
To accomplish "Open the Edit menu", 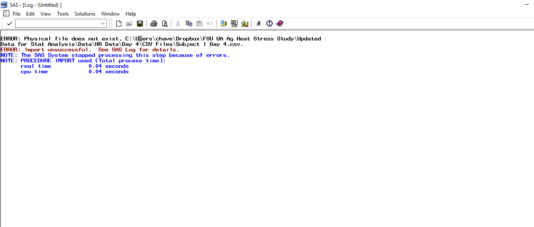I will pyautogui.click(x=30, y=14).
